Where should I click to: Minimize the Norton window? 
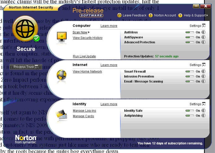[196, 6]
